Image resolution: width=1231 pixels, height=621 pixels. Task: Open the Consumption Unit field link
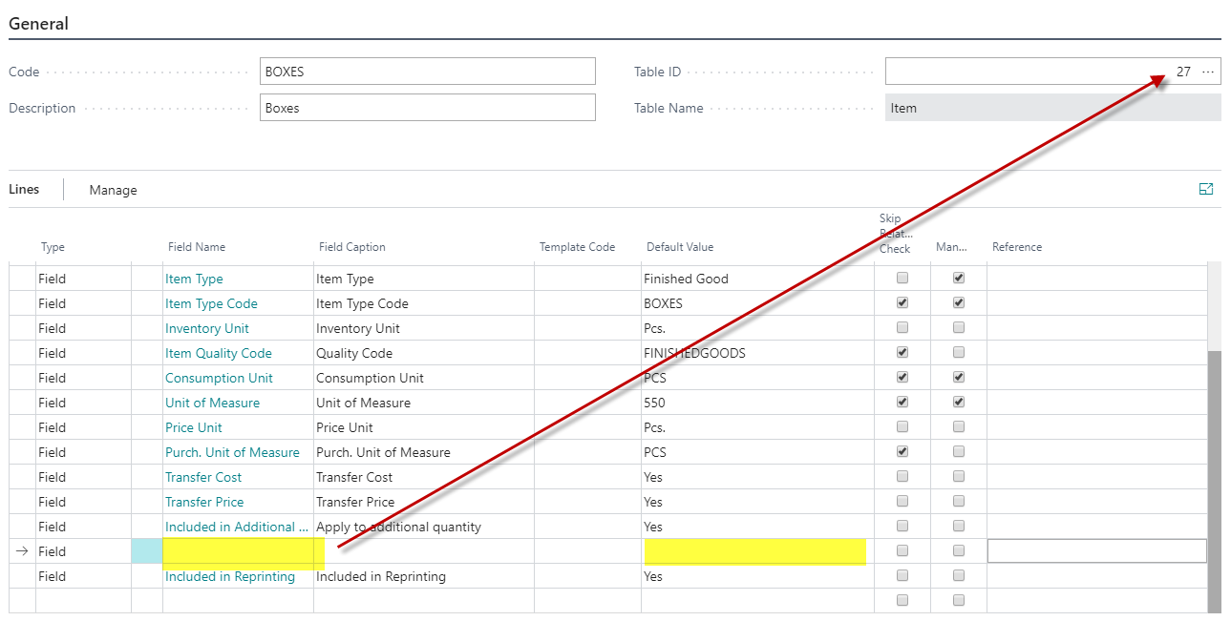(x=219, y=378)
